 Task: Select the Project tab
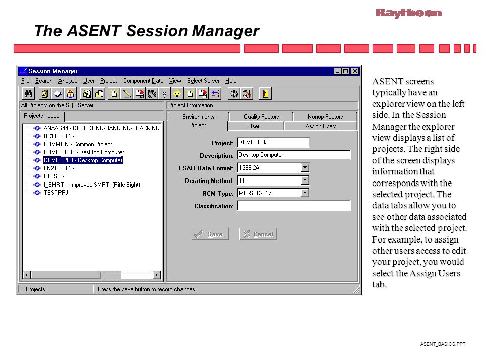[198, 125]
